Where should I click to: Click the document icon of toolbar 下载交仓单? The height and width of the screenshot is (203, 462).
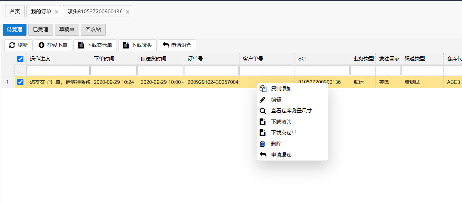click(x=81, y=45)
